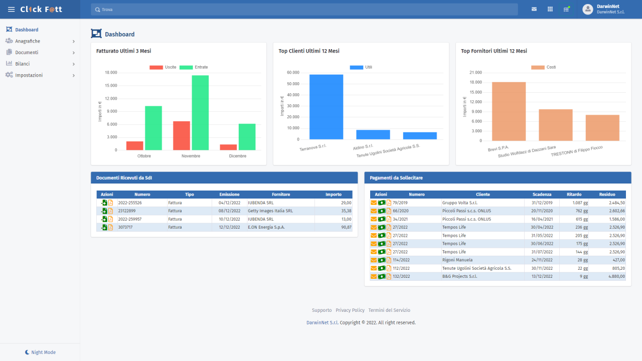Viewport: 642px width, 361px height.
Task: Open the apps grid icon in header
Action: [x=550, y=9]
